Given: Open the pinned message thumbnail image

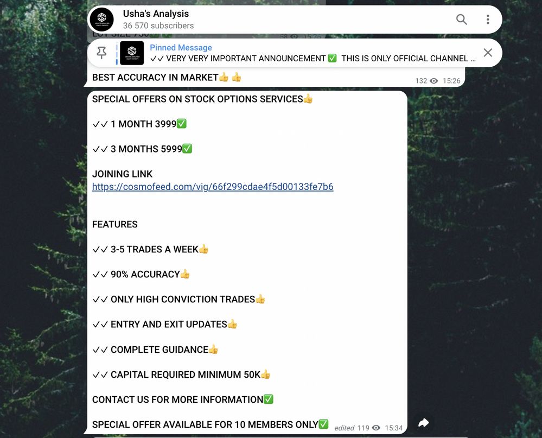Looking at the screenshot, I should click(x=132, y=53).
